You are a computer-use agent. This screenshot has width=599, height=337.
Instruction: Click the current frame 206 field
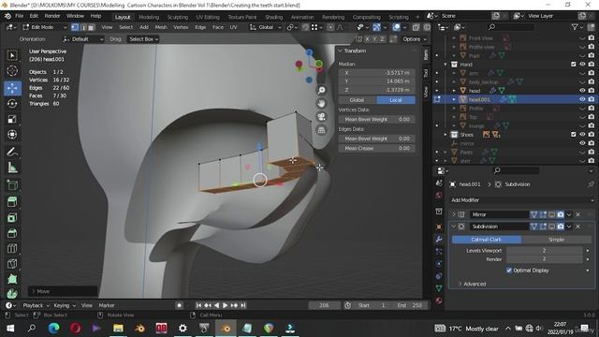pos(324,305)
